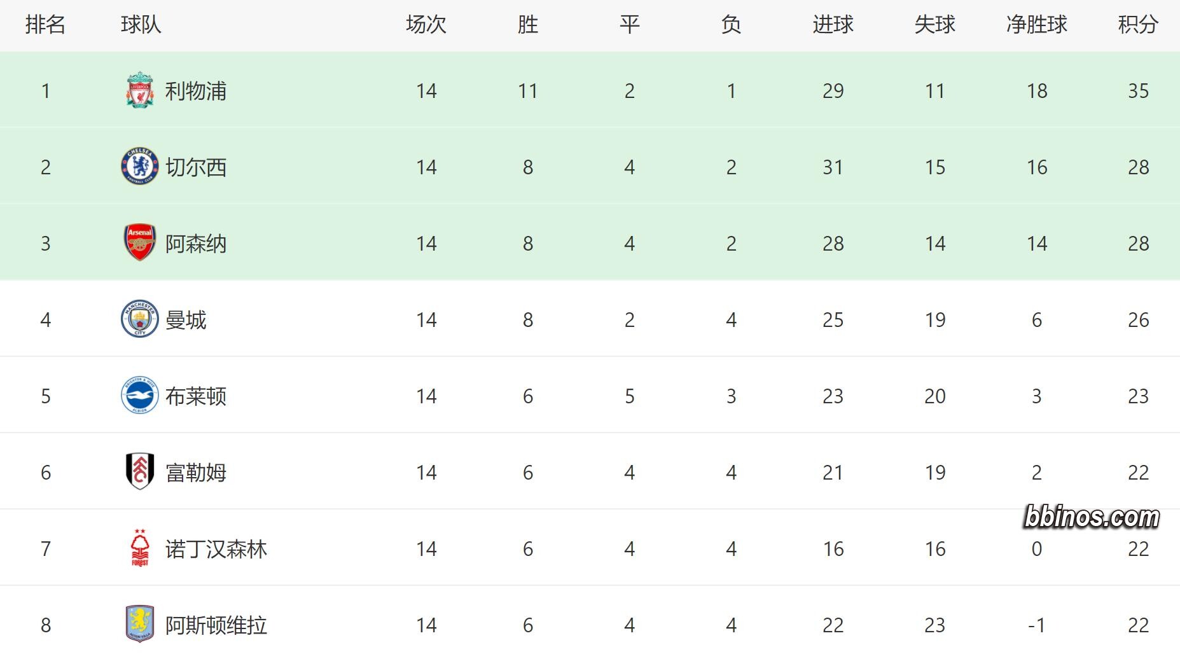Open the 诺丁汉森林 team link
The height and width of the screenshot is (659, 1180).
point(216,549)
